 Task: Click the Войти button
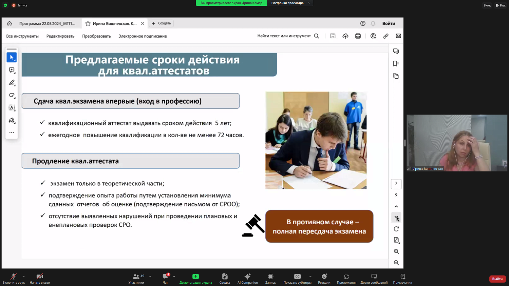[389, 23]
